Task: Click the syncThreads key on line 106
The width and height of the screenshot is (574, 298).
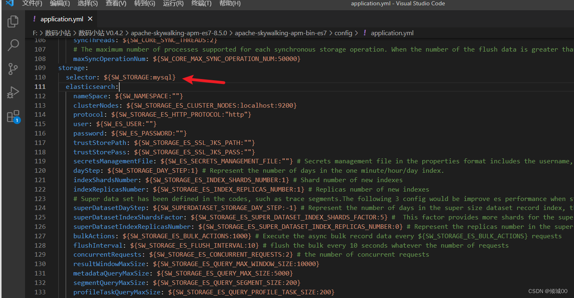Action: (x=94, y=40)
